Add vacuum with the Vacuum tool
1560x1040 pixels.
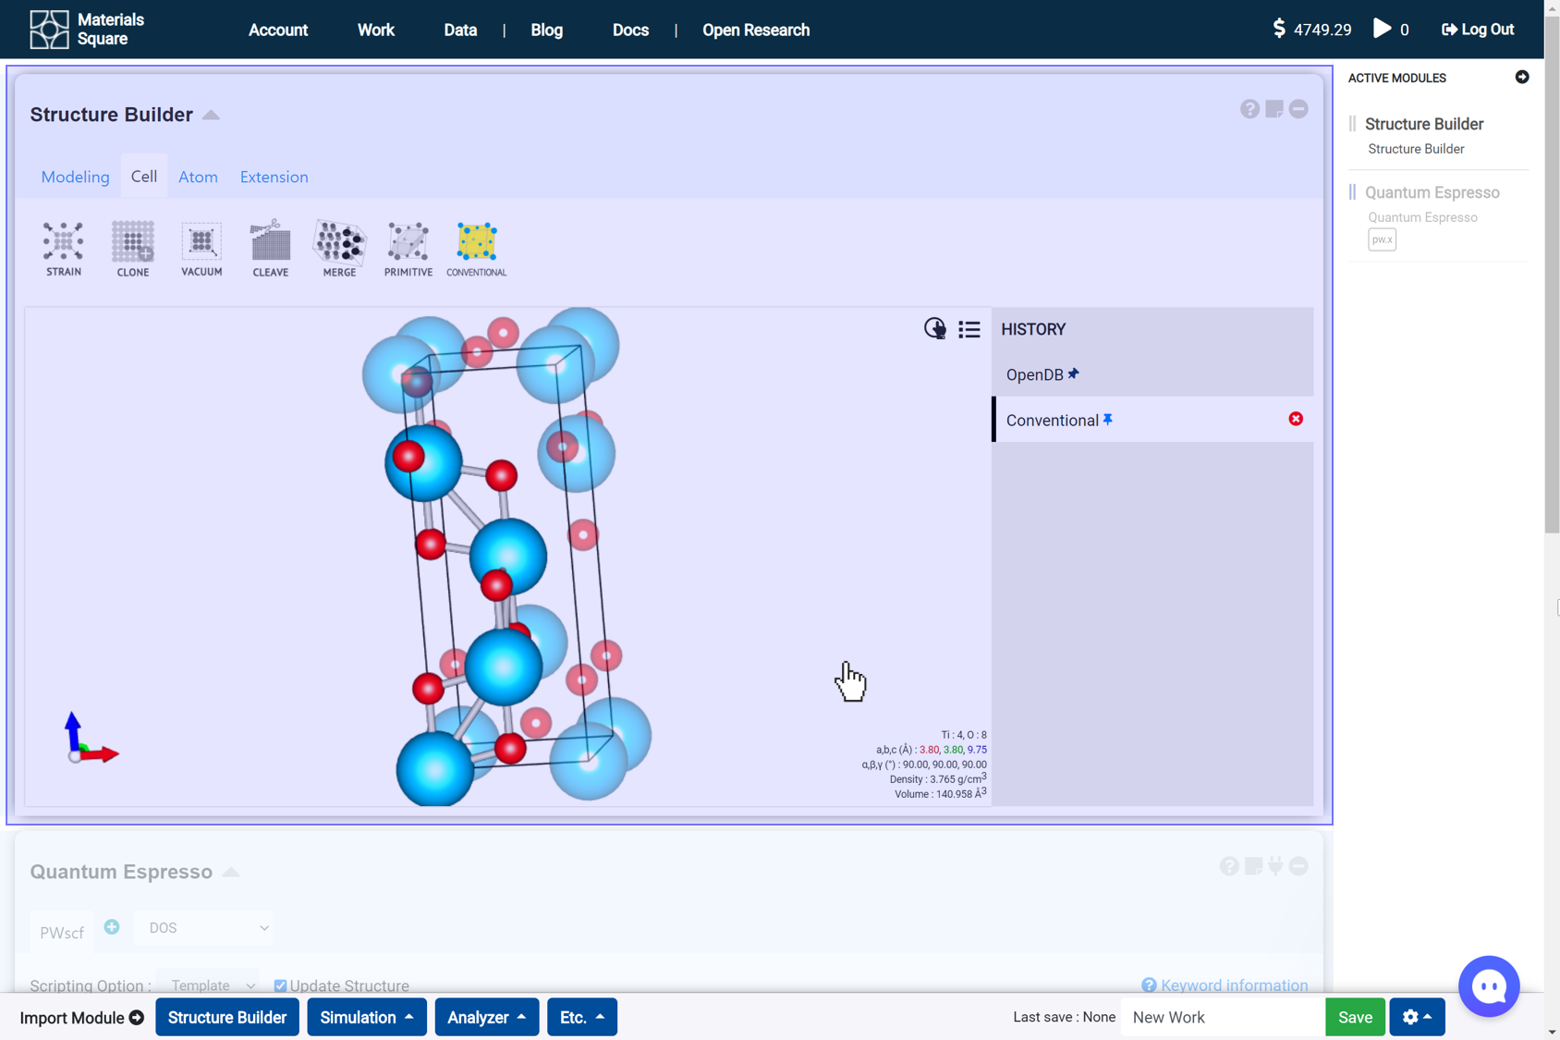pyautogui.click(x=201, y=248)
